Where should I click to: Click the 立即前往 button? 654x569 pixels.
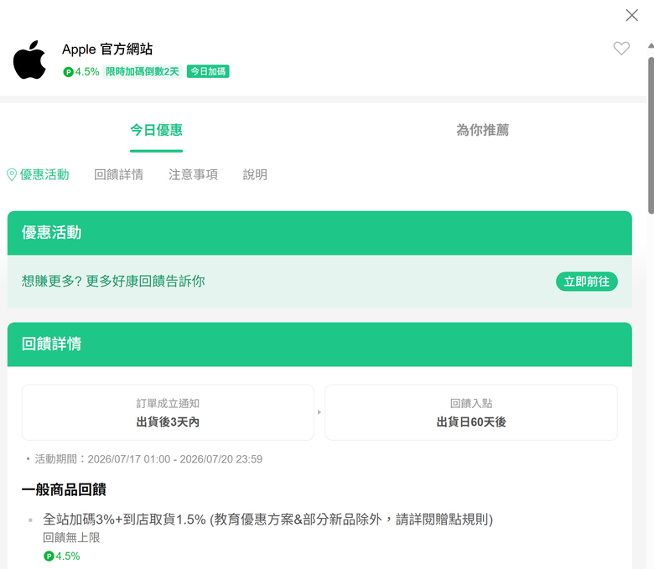586,282
